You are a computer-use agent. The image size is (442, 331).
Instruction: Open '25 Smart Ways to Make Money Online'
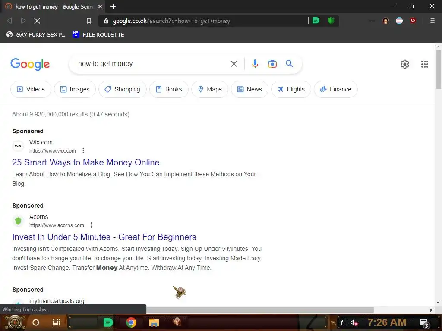click(x=86, y=162)
